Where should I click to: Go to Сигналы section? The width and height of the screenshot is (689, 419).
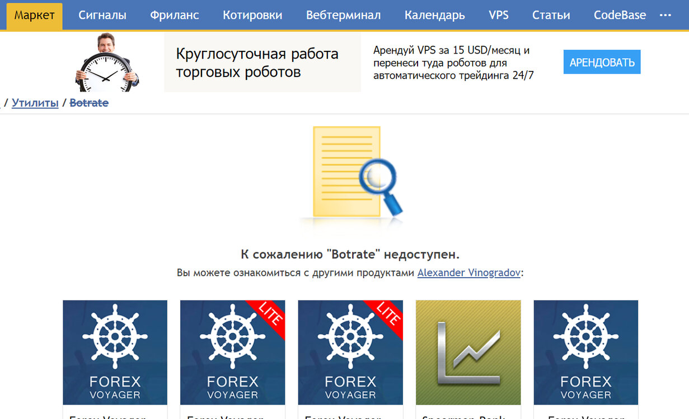tap(102, 15)
